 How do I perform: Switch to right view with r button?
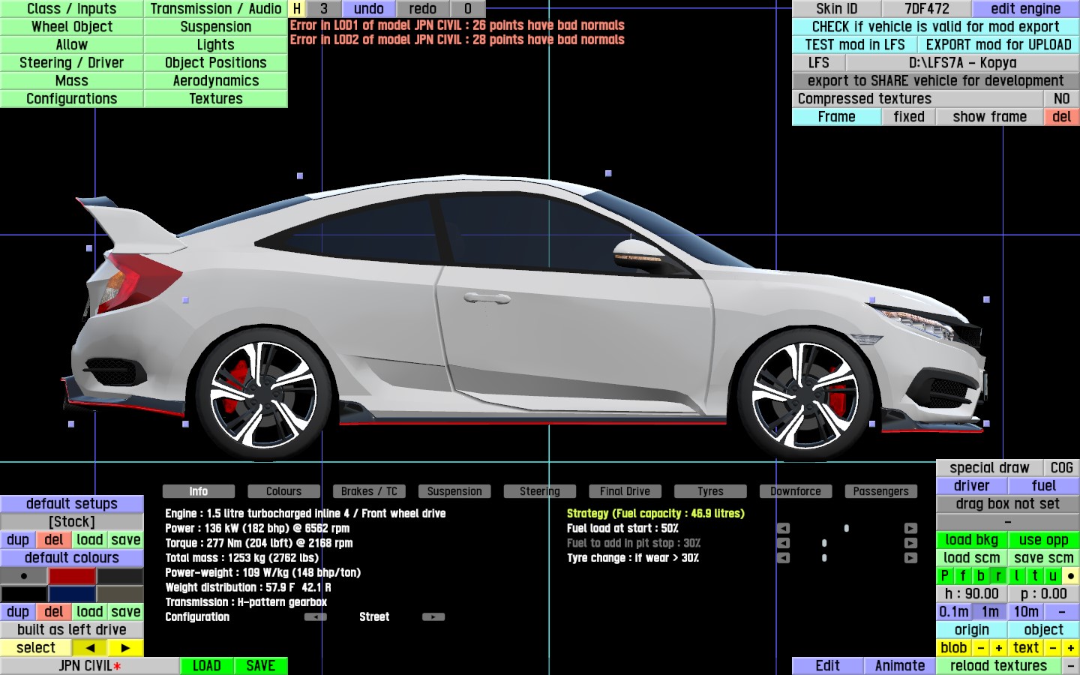(999, 576)
